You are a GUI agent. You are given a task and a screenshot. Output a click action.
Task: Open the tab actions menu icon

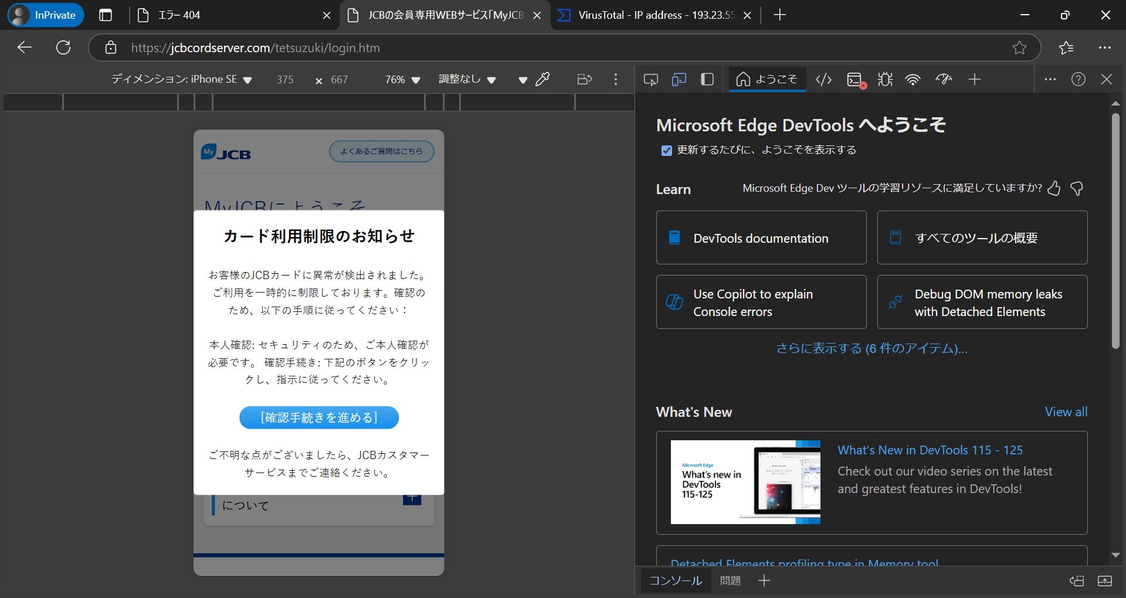(106, 15)
